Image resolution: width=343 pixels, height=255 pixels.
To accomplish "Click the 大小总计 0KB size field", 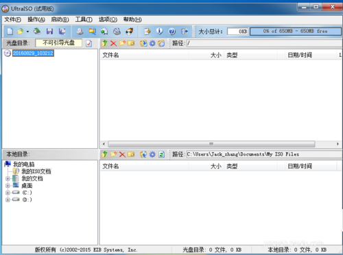I will pyautogui.click(x=237, y=32).
